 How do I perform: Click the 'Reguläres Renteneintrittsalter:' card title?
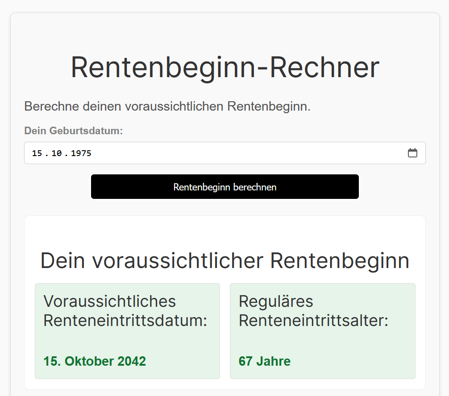pos(313,311)
